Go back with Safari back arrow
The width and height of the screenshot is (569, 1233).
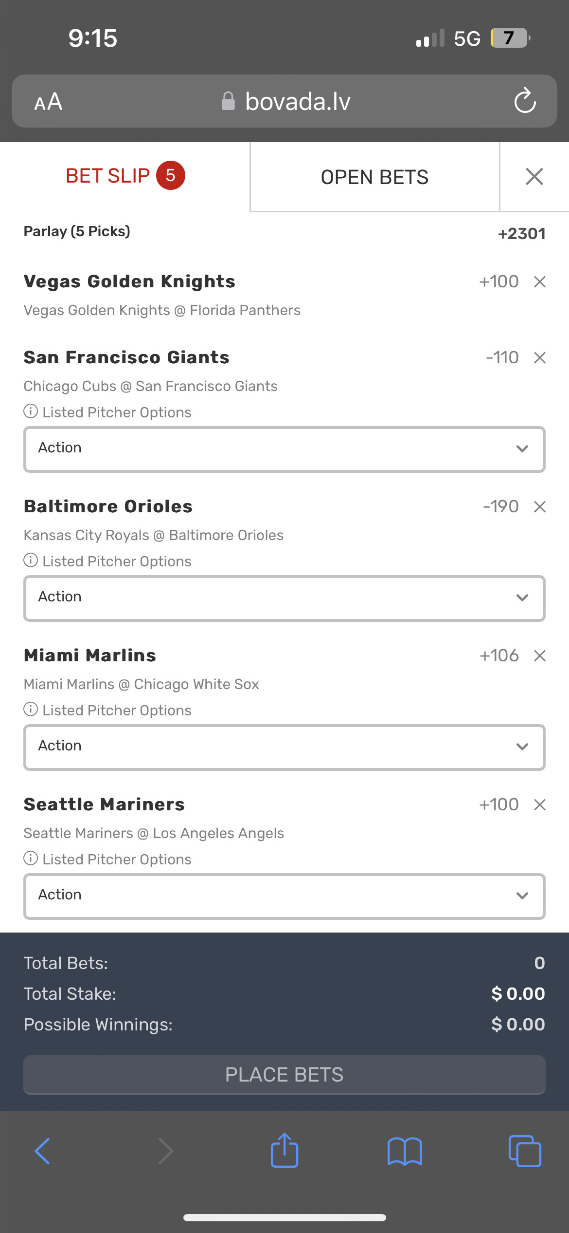point(43,1151)
